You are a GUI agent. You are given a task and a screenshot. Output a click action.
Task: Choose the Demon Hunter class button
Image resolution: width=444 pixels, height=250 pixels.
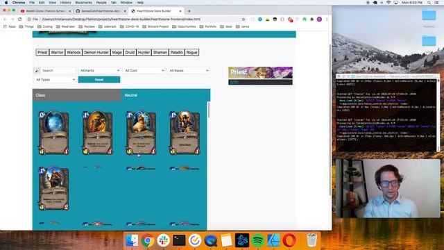coord(96,53)
